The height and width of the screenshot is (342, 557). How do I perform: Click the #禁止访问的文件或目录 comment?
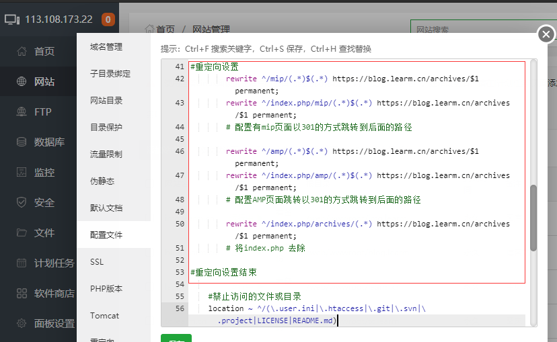[x=255, y=296]
